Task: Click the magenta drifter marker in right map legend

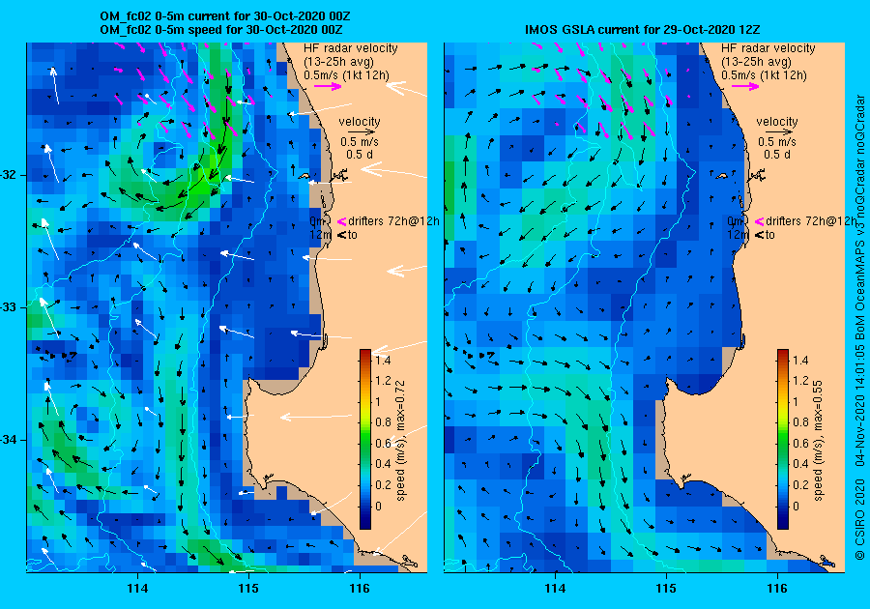Action: click(759, 221)
